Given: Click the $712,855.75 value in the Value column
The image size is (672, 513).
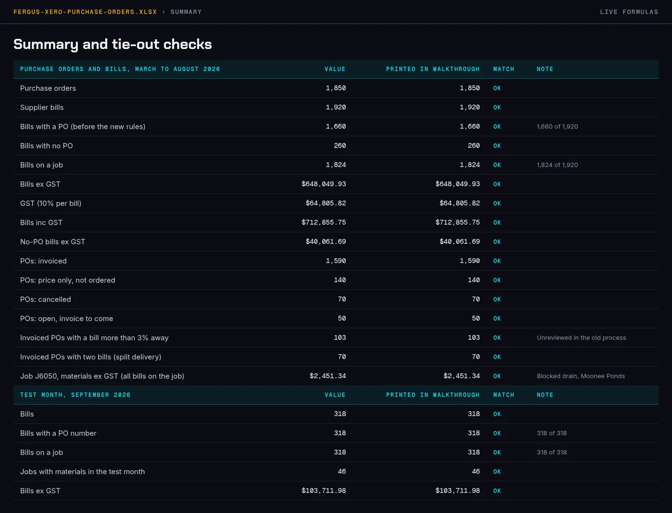Looking at the screenshot, I should pos(324,223).
